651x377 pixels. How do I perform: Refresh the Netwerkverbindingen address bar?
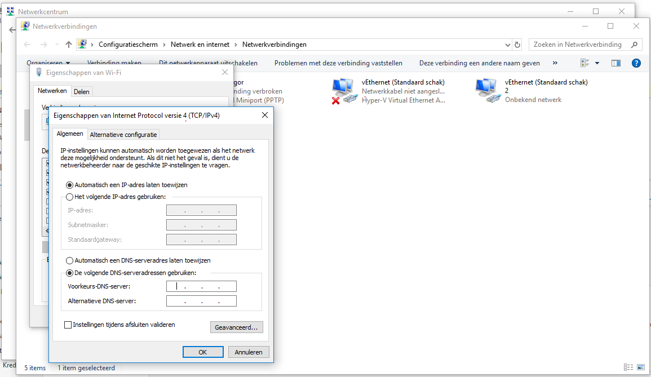coord(519,45)
